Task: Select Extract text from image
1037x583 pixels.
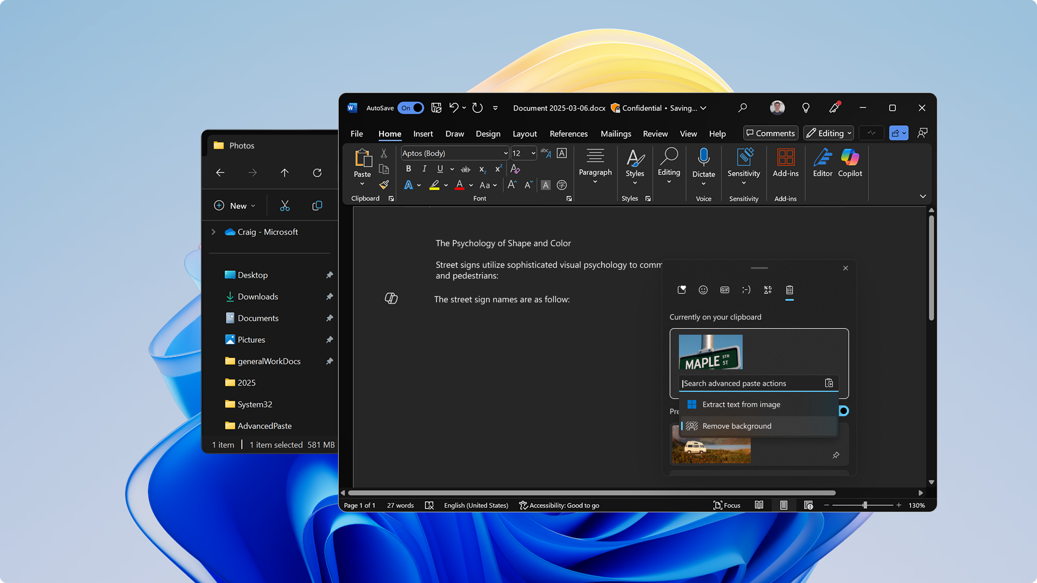Action: pyautogui.click(x=759, y=404)
